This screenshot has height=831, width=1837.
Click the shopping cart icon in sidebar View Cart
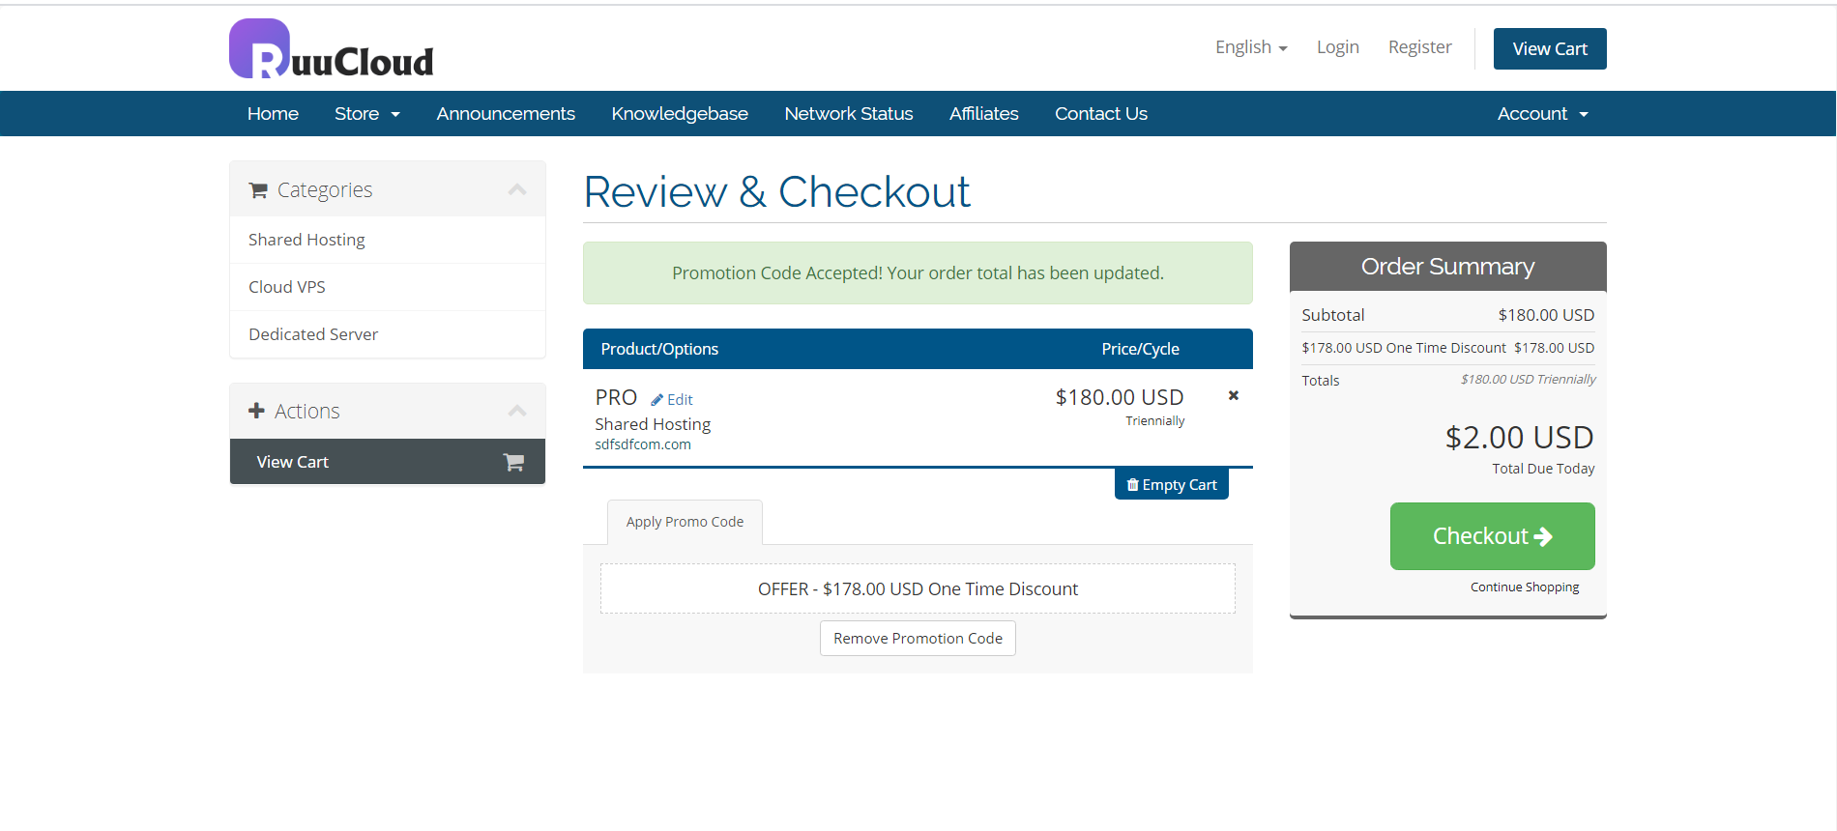(513, 462)
